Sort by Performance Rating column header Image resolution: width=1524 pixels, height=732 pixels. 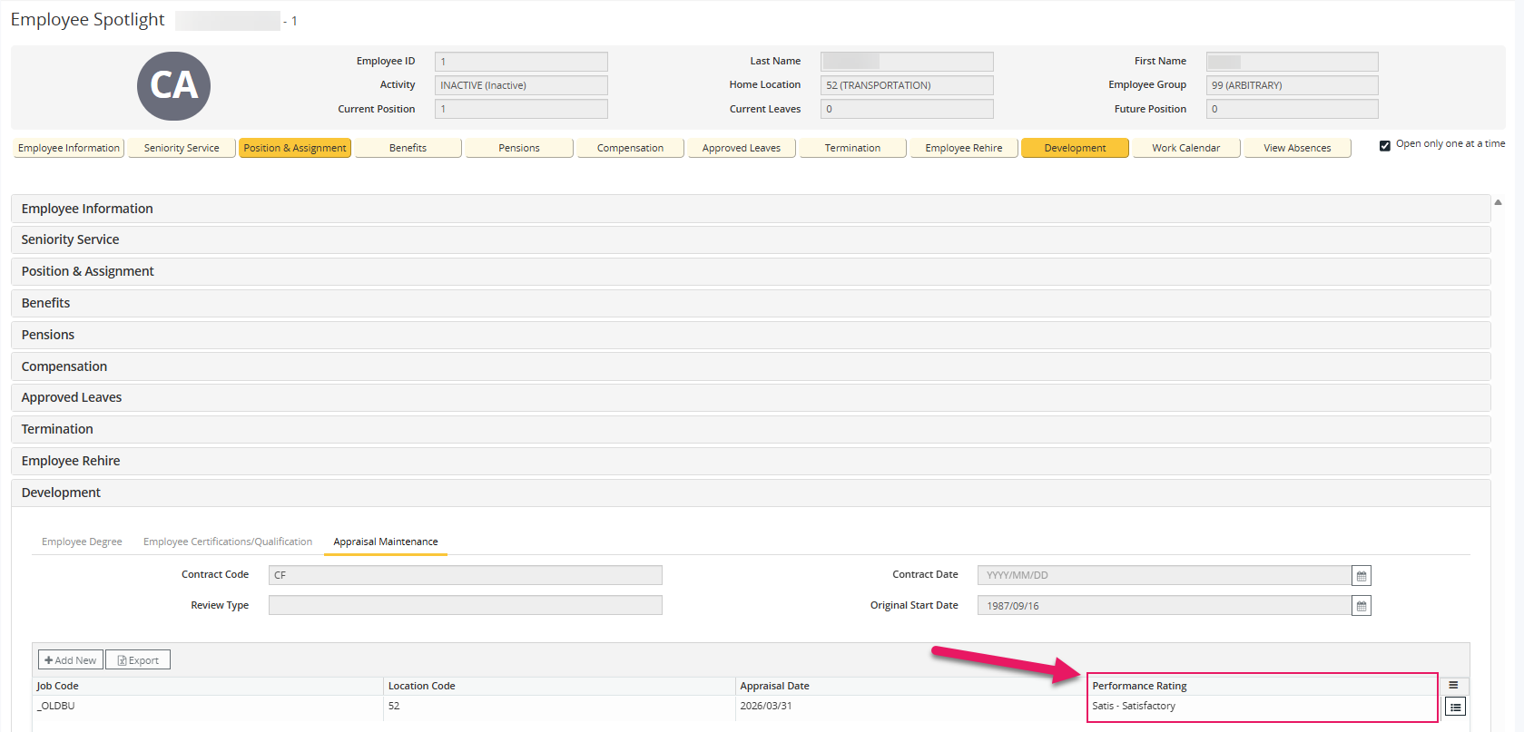tap(1263, 686)
